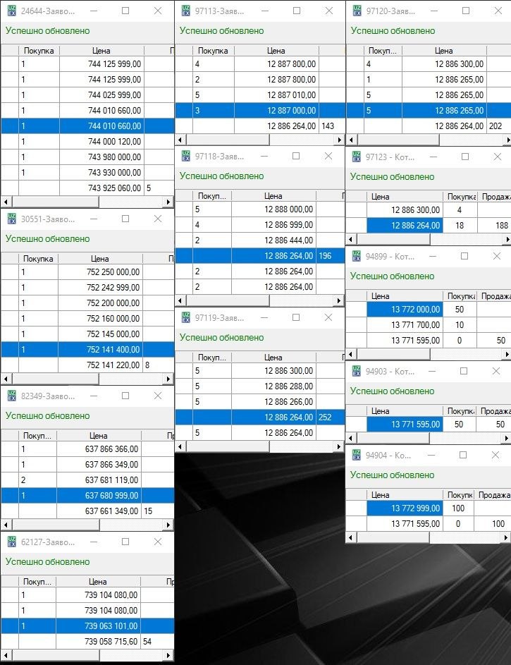
Task: Click the UZEX icon of window 94904
Action: [x=357, y=456]
